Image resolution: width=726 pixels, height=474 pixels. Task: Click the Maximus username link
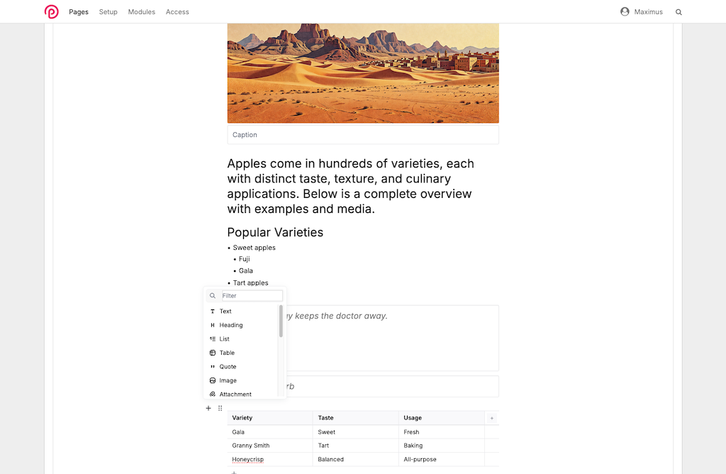click(x=648, y=12)
